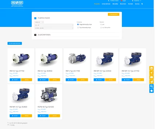This screenshot has width=155, height=129.
Task: Open the Kontakt menu
Action: [x=131, y=4]
